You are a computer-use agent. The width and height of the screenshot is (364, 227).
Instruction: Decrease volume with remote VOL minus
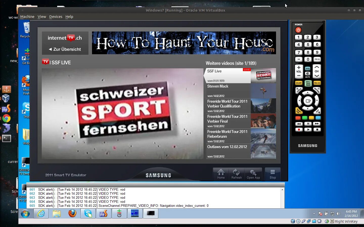[x=299, y=75]
